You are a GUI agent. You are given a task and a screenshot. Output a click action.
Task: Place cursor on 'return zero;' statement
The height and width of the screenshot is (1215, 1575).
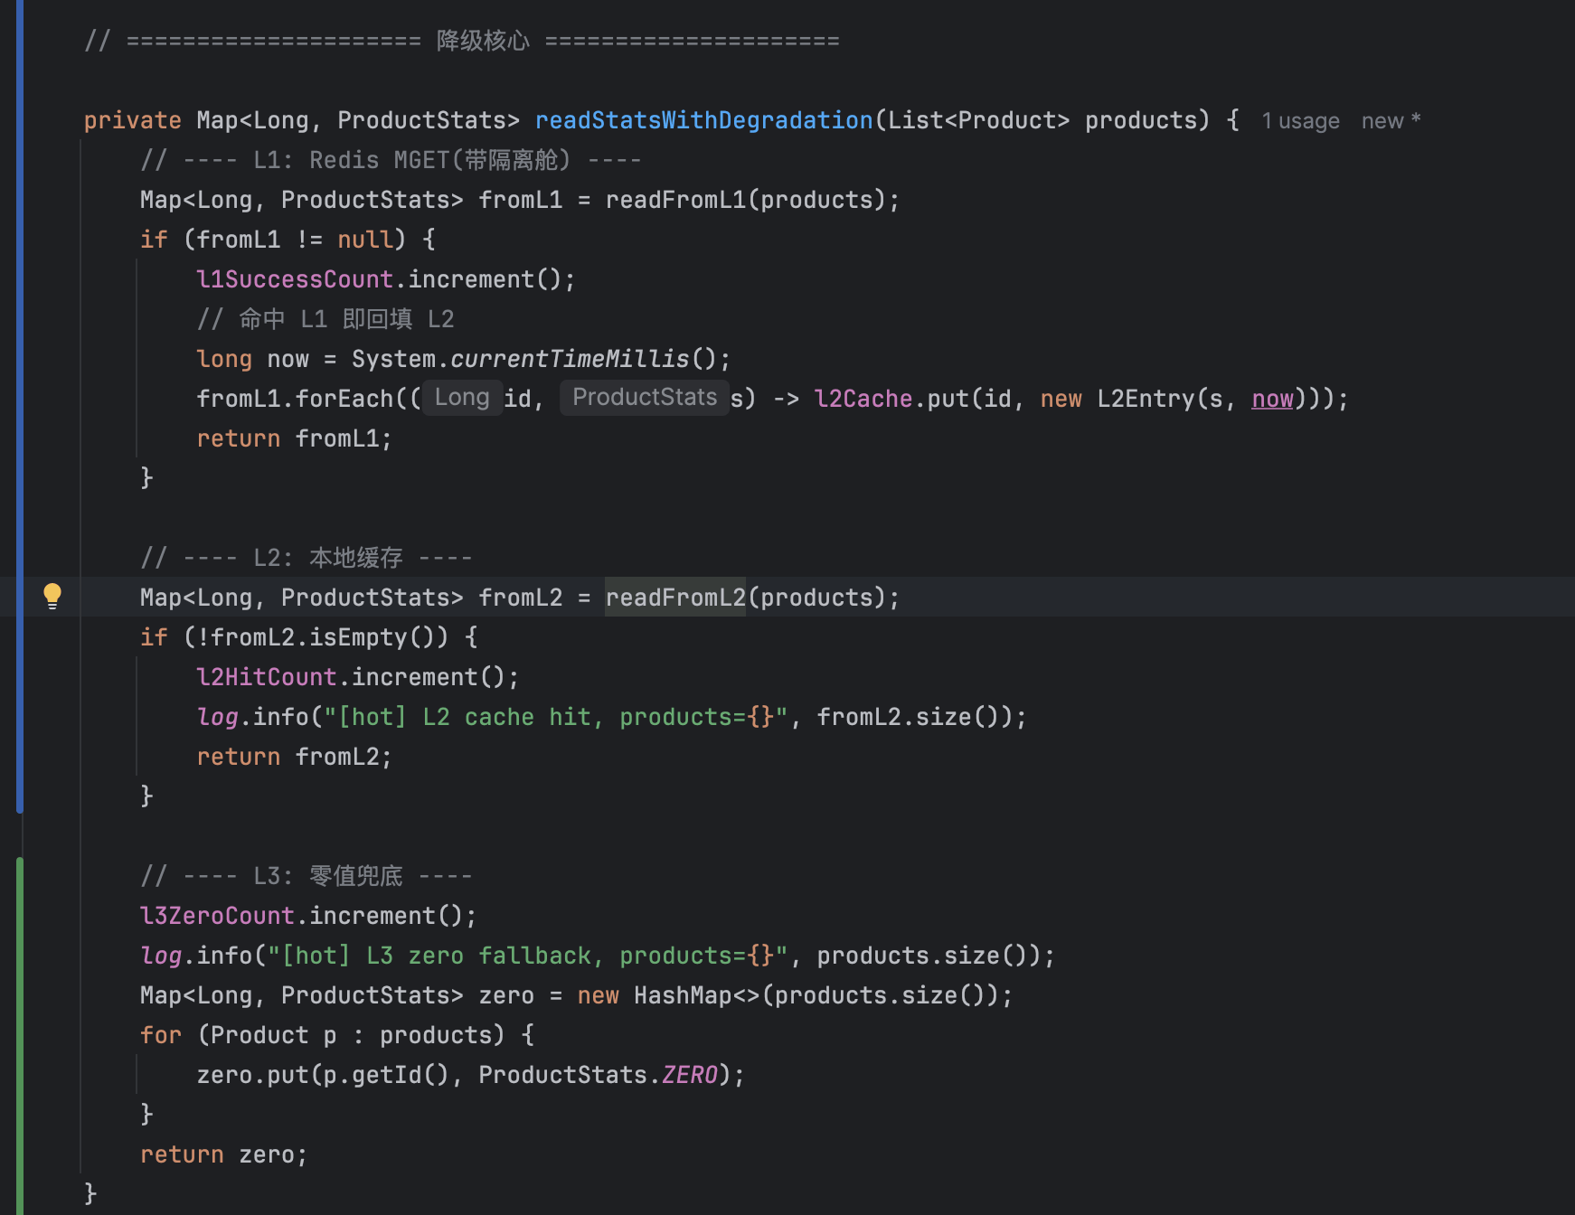[224, 1154]
